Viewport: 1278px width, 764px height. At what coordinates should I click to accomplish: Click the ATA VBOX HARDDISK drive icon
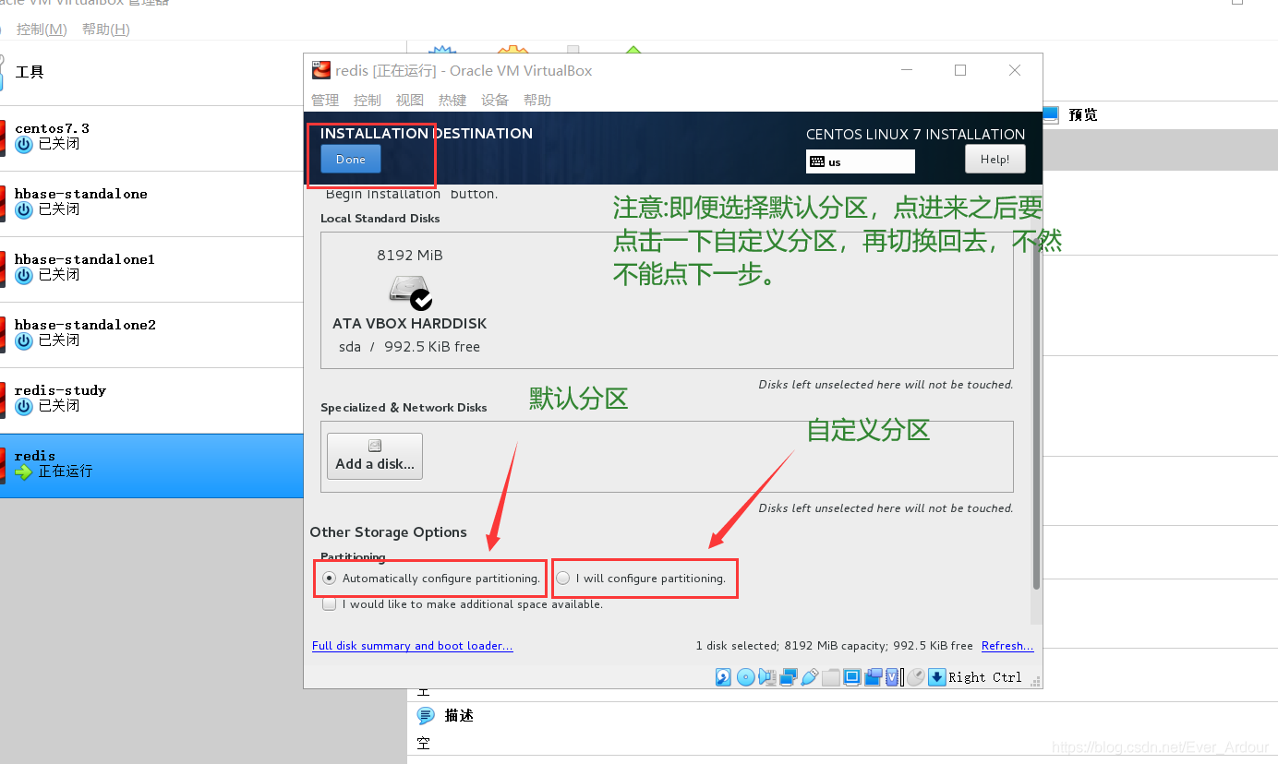pos(410,292)
